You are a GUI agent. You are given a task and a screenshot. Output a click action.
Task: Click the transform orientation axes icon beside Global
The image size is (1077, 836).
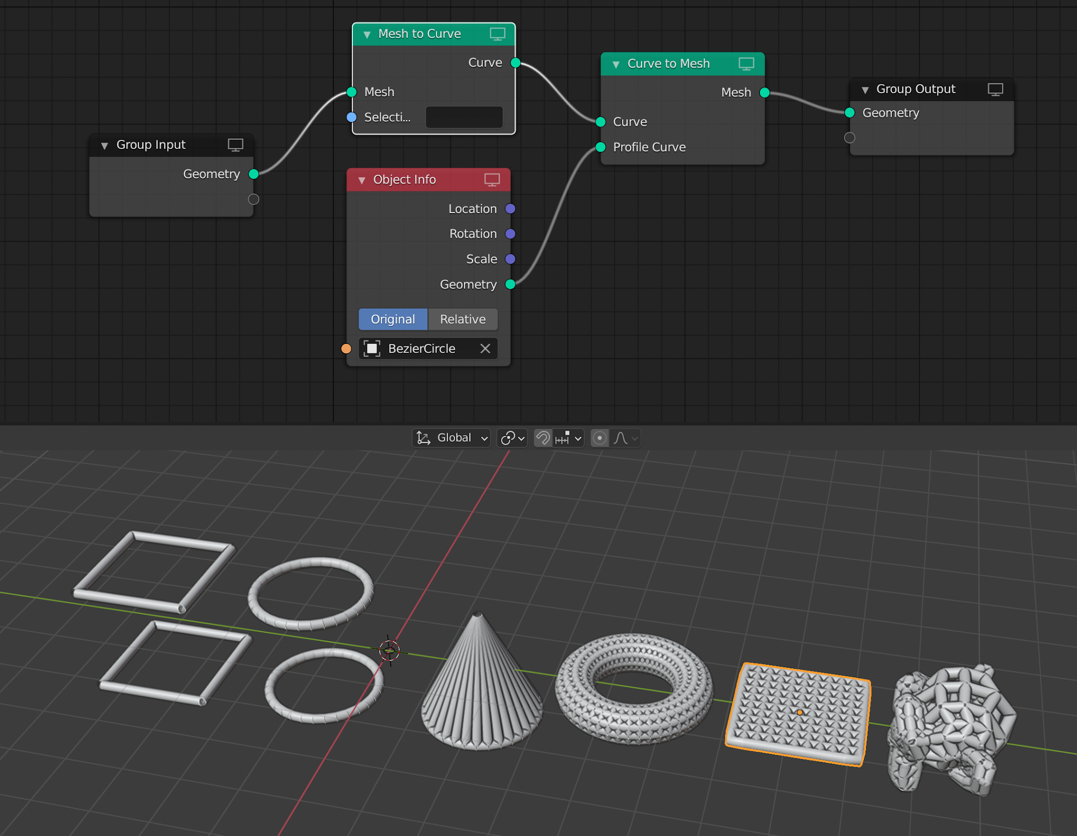pyautogui.click(x=422, y=437)
